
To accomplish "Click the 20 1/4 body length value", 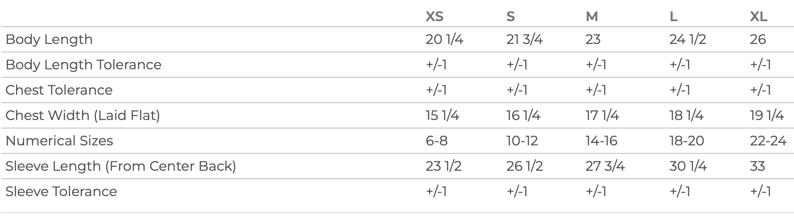I will click(x=444, y=39).
